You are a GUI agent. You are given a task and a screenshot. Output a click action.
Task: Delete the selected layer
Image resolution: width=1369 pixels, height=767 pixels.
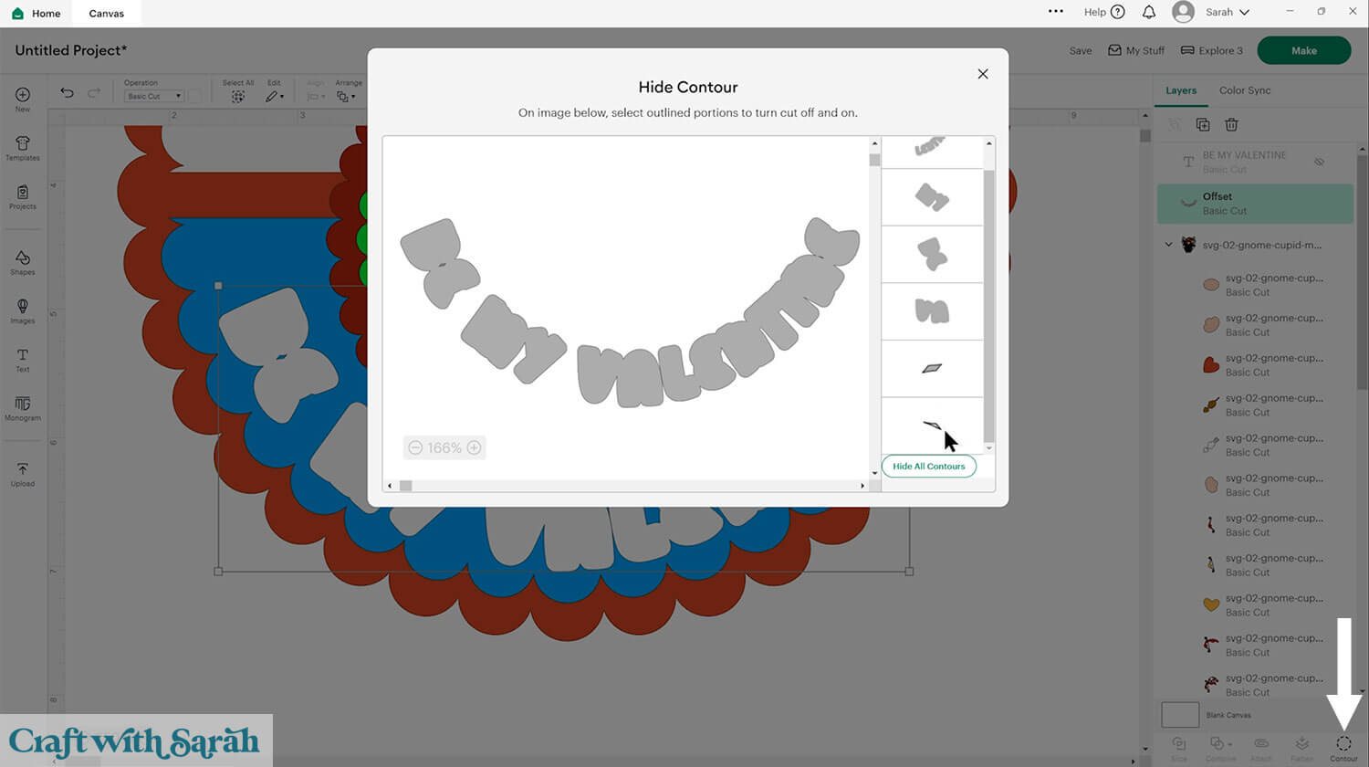pos(1231,124)
